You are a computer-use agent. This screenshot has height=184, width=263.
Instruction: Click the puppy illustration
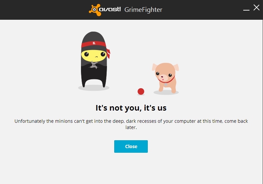tap(166, 78)
